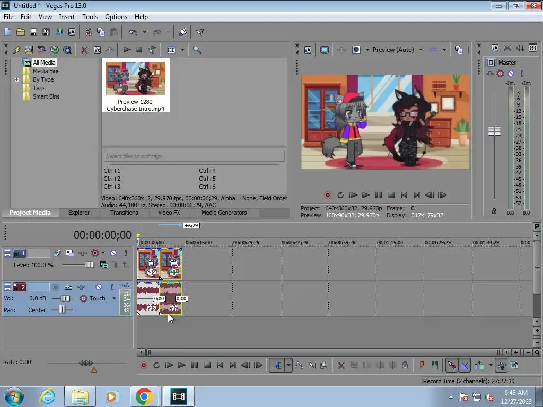Viewport: 543px width, 407px height.
Task: Click Pause button in preview transport
Action: click(379, 195)
